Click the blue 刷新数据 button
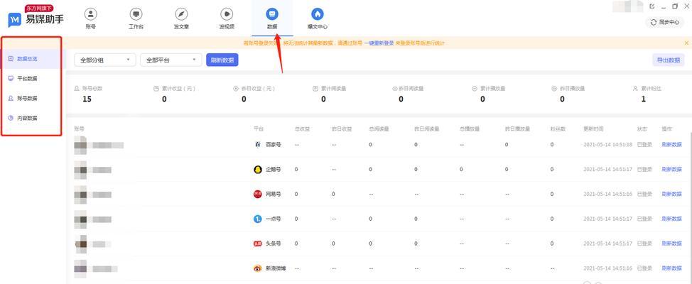Viewport: 692px width, 284px height. (x=222, y=60)
